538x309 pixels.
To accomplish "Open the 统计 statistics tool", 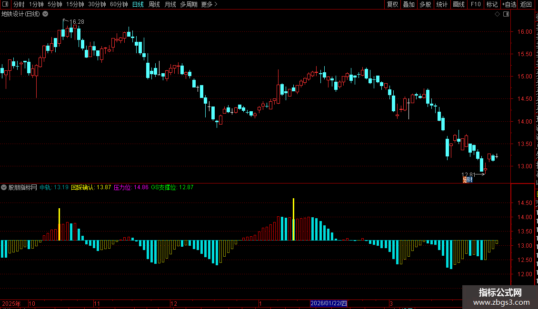I will point(442,4).
